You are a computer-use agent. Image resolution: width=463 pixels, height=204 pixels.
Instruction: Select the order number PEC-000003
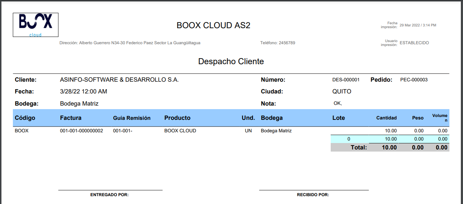414,80
